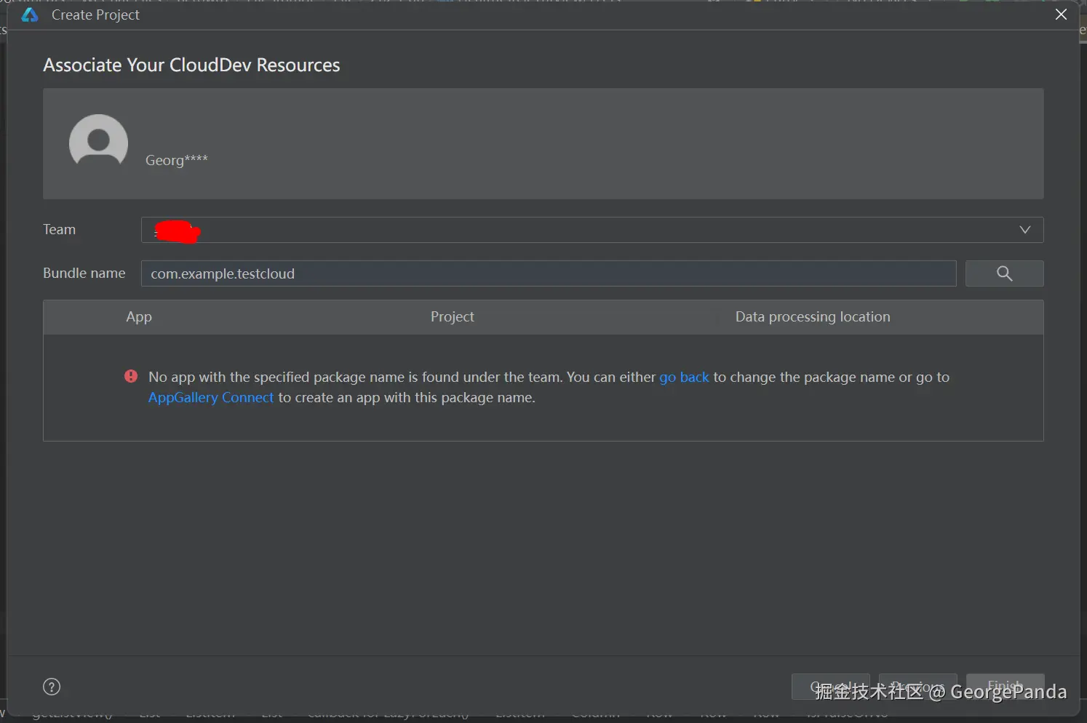This screenshot has width=1087, height=723.
Task: Open the Team dropdown list
Action: 592,230
